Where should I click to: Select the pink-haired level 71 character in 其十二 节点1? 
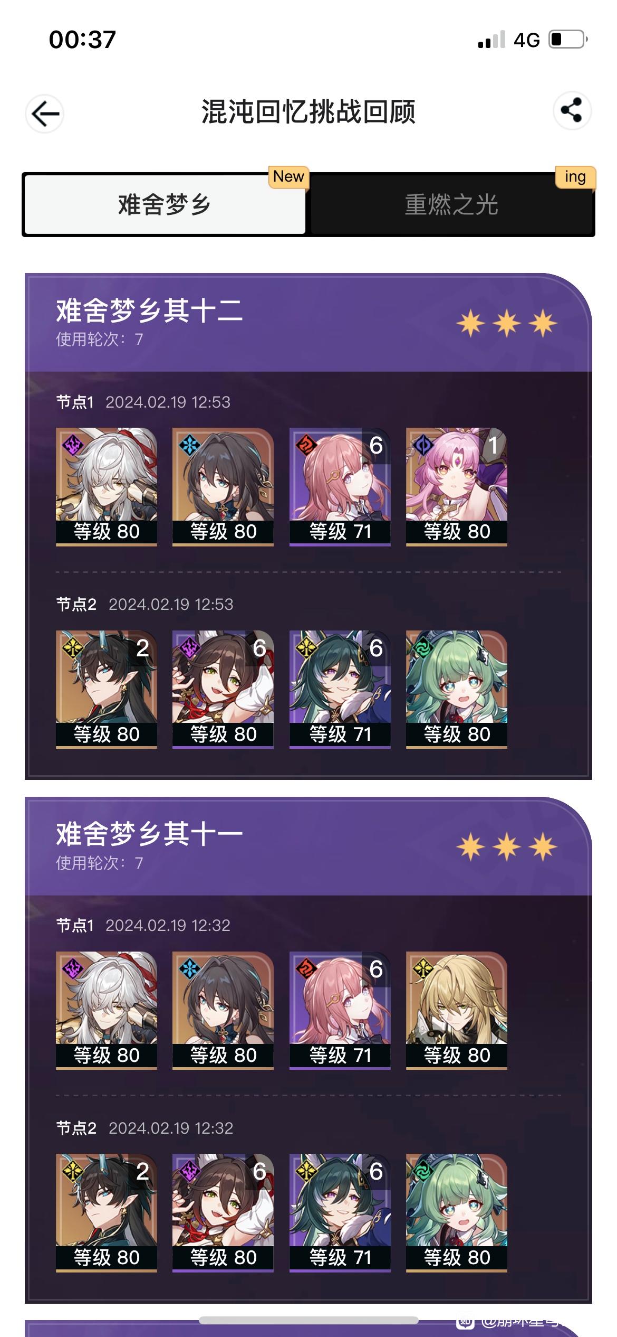pyautogui.click(x=340, y=486)
